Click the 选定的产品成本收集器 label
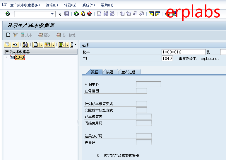The width and height of the screenshot is (226, 160). [121, 156]
